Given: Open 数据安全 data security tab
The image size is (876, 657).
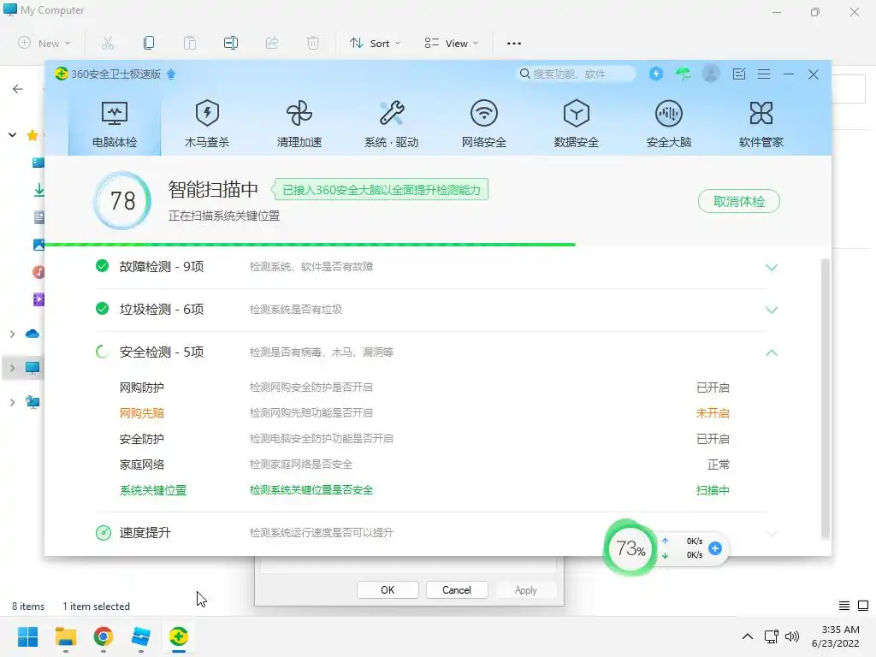Looking at the screenshot, I should tap(576, 125).
